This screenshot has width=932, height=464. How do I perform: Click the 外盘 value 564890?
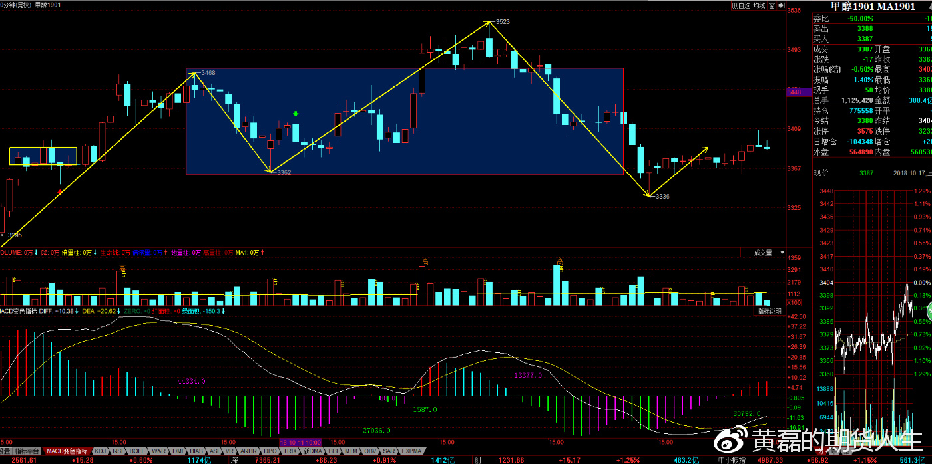861,152
